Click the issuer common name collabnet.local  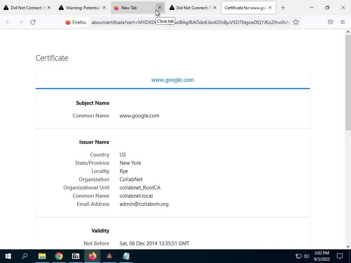136,196
